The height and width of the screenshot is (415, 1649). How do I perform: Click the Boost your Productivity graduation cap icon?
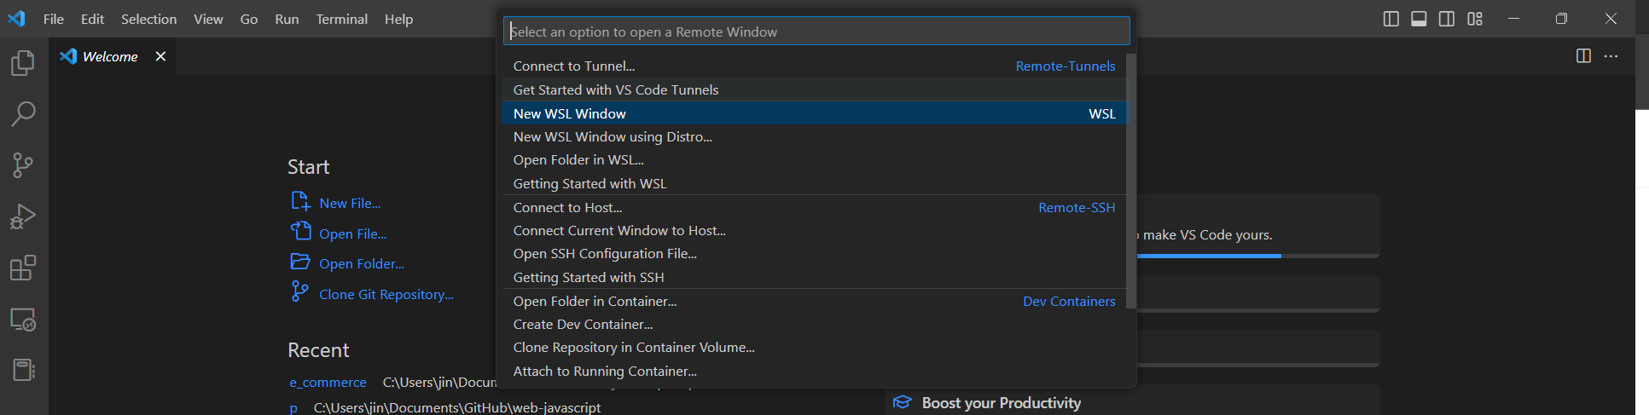tap(903, 402)
